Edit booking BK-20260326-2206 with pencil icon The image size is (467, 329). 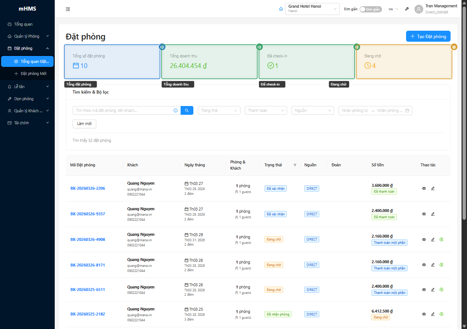(x=433, y=188)
